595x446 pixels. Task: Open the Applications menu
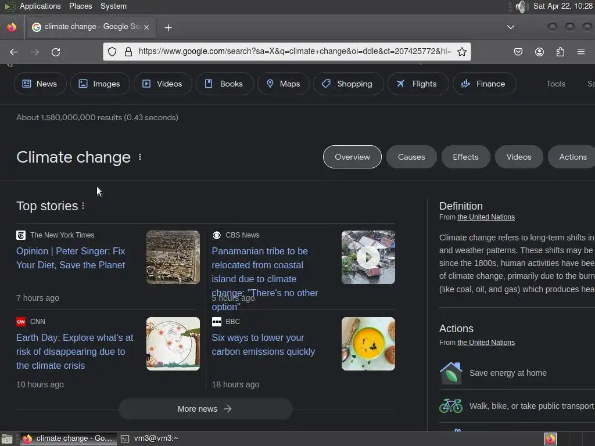pos(40,6)
